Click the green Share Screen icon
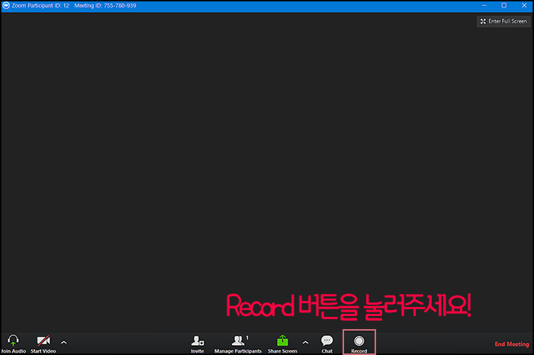Viewport: 534px width, 355px height. (x=282, y=341)
